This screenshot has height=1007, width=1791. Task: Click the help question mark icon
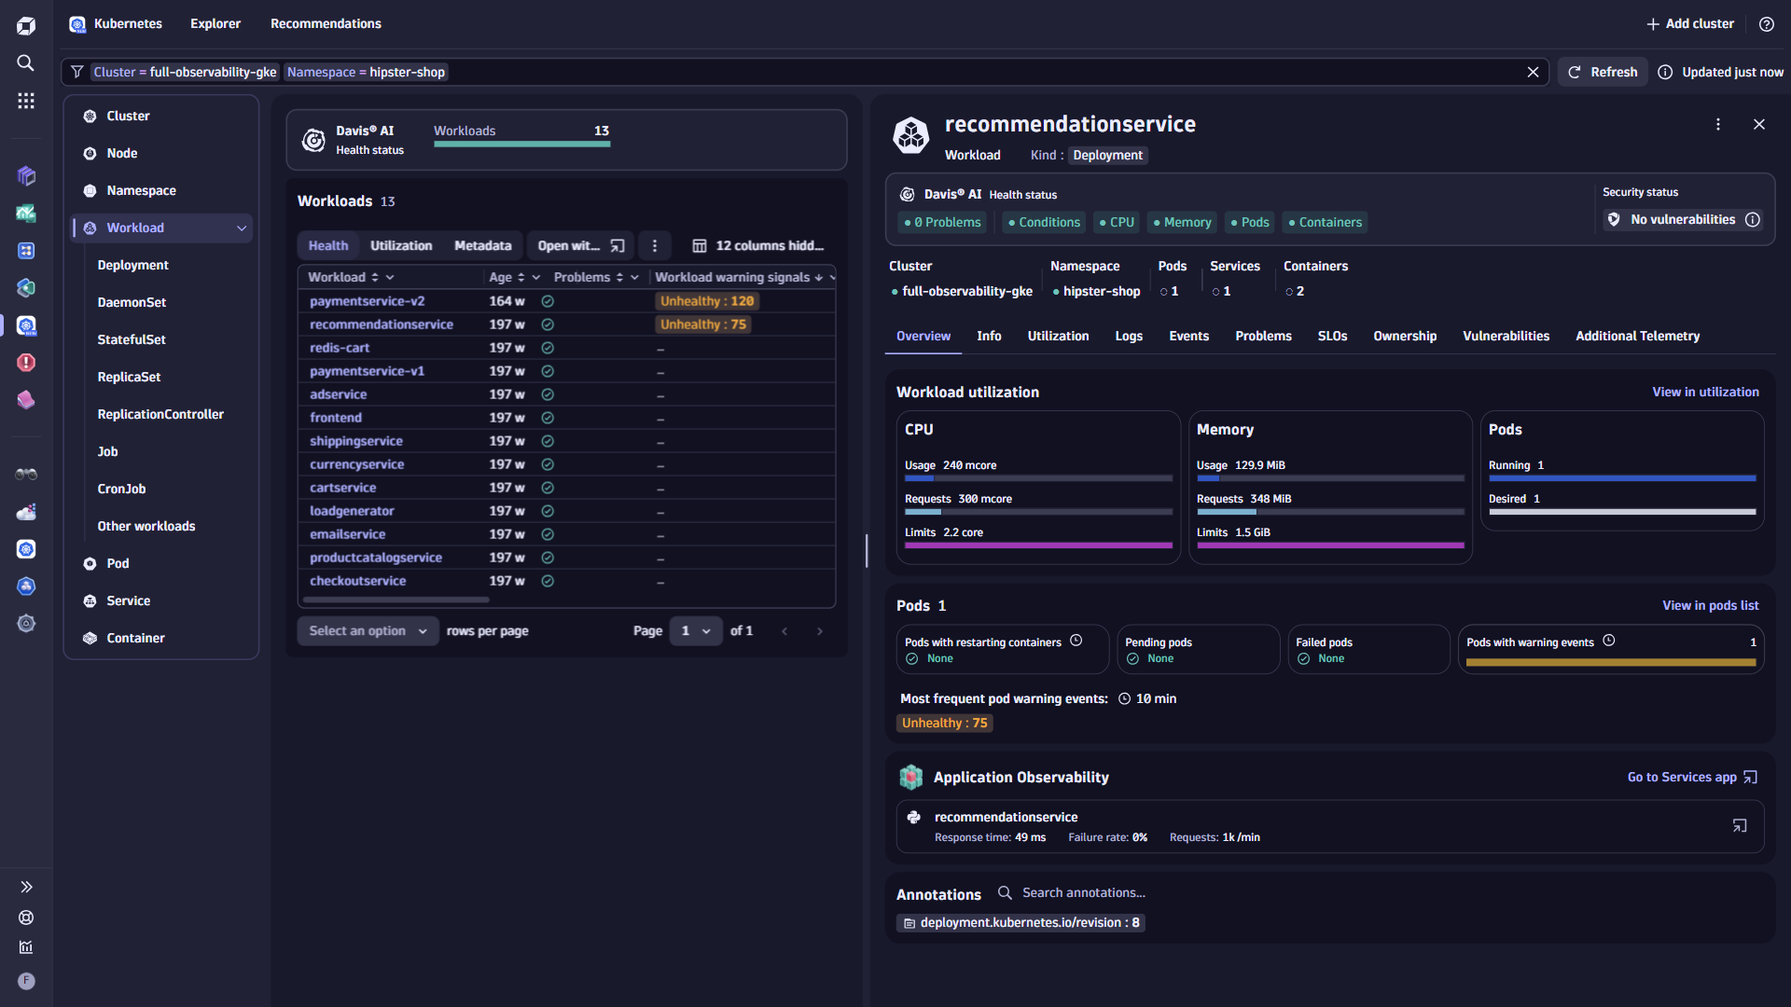point(1766,24)
